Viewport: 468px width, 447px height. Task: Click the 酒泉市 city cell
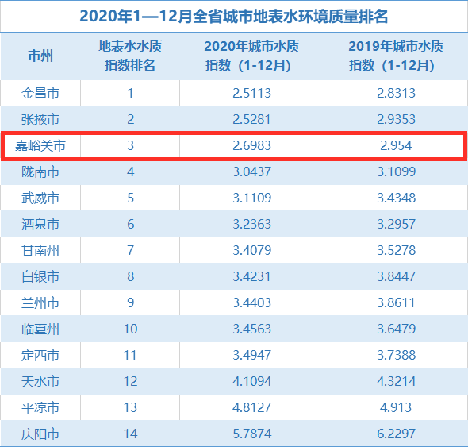[40, 224]
